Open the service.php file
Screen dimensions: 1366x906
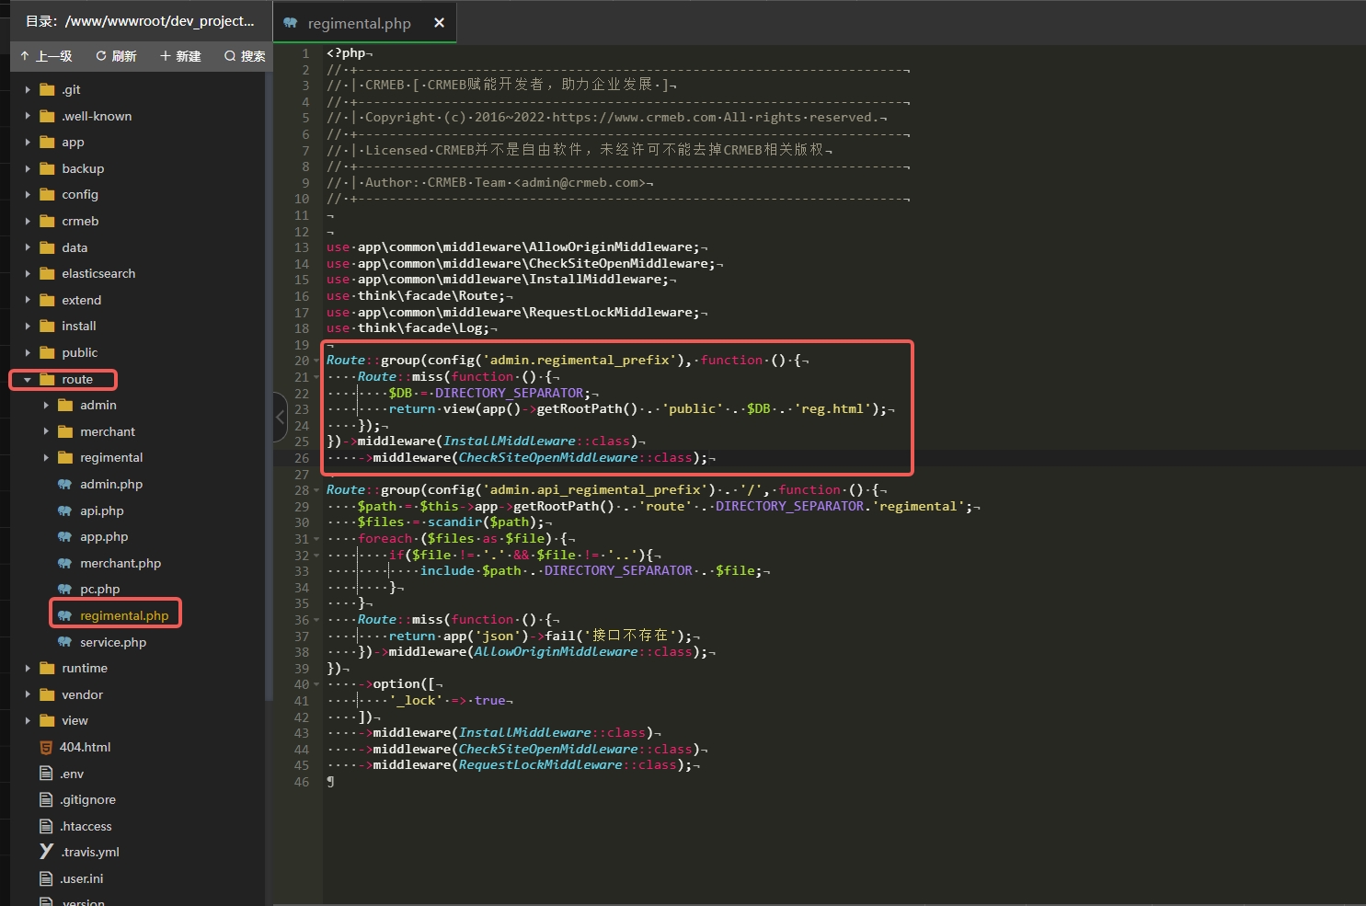click(113, 642)
